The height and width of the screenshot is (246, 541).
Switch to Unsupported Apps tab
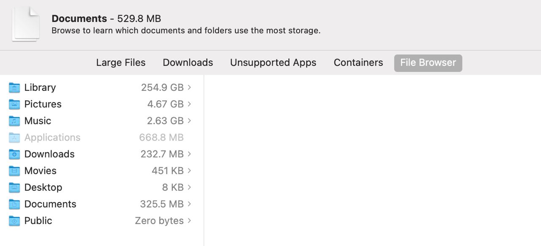point(273,63)
